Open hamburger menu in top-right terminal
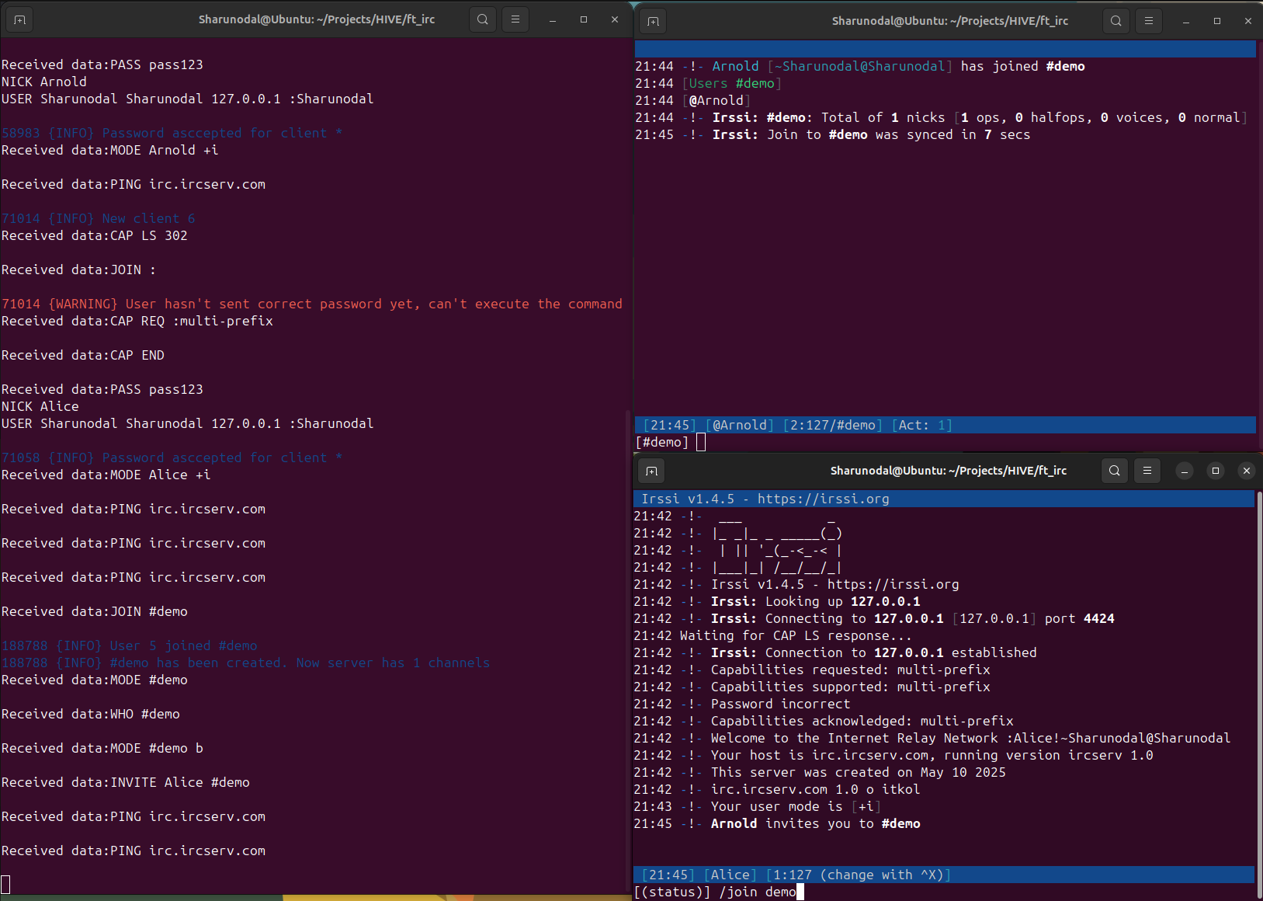1263x901 pixels. 1149,21
